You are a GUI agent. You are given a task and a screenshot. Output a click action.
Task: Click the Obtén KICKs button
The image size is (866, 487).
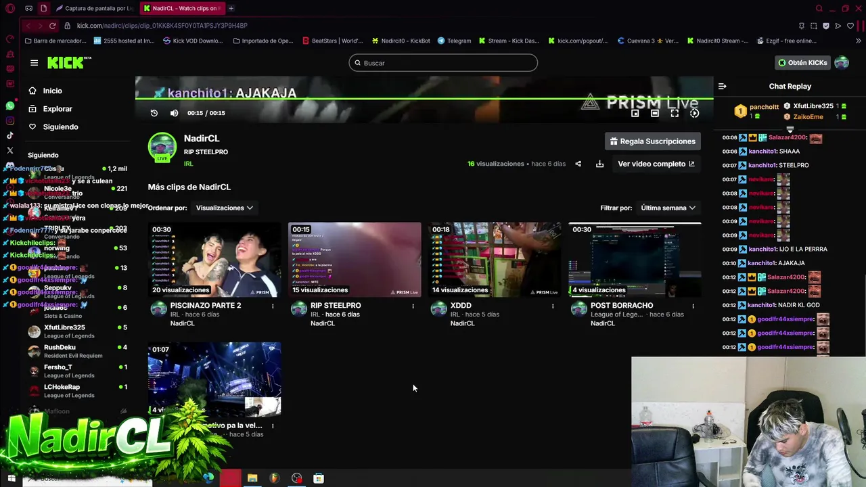802,63
